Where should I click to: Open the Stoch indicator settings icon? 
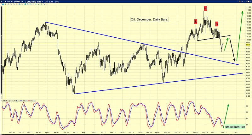(x=17, y=101)
